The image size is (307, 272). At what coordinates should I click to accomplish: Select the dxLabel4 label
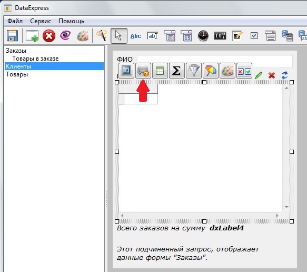pyautogui.click(x=227, y=228)
